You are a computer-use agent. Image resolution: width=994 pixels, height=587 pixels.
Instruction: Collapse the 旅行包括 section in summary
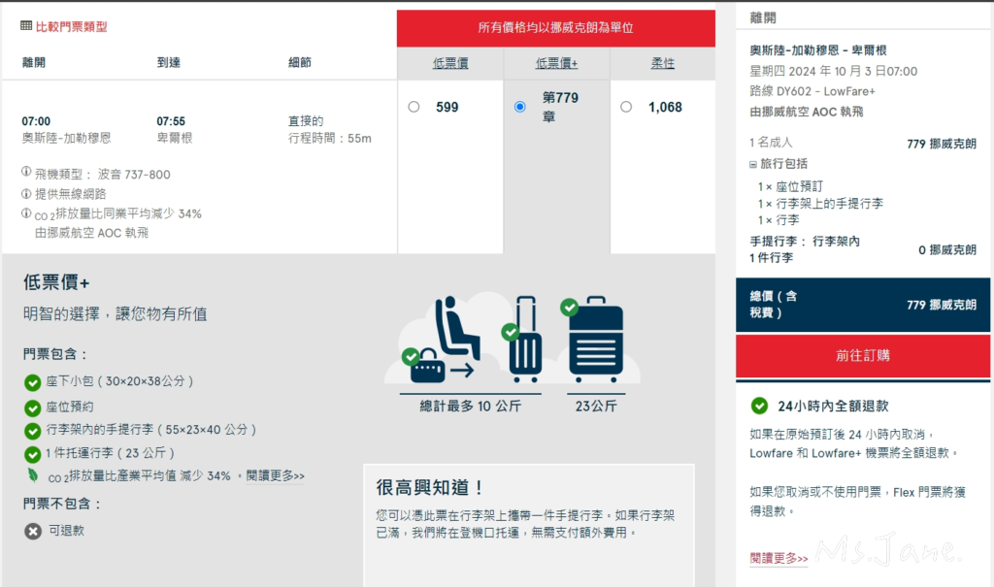click(x=753, y=164)
